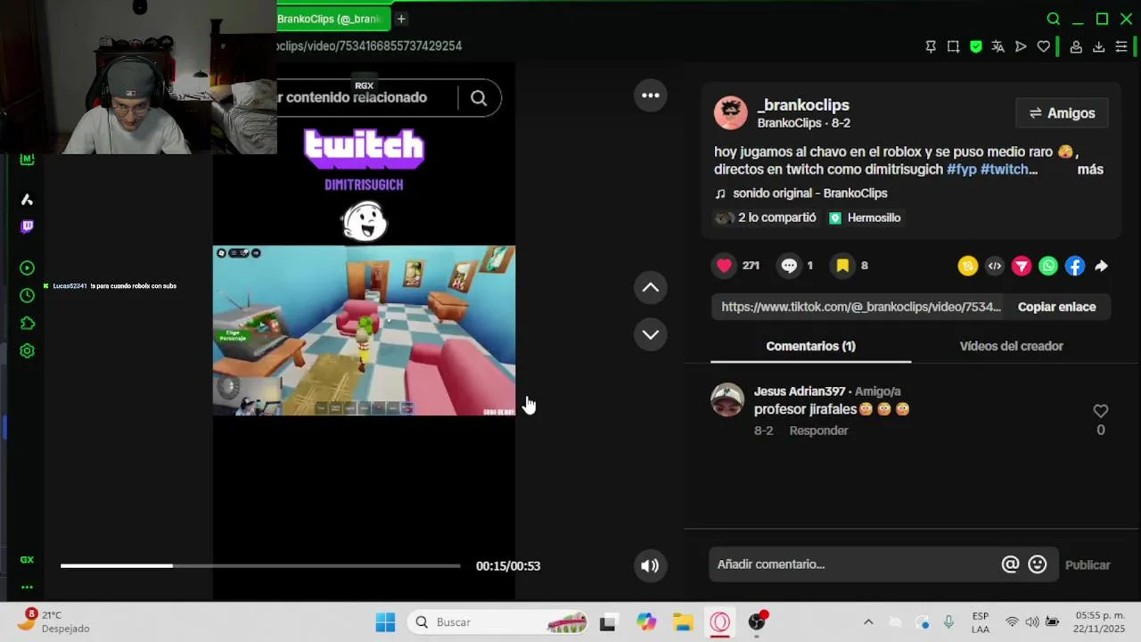The width and height of the screenshot is (1141, 642).
Task: Switch to Comentarios (1) tab
Action: click(x=810, y=346)
